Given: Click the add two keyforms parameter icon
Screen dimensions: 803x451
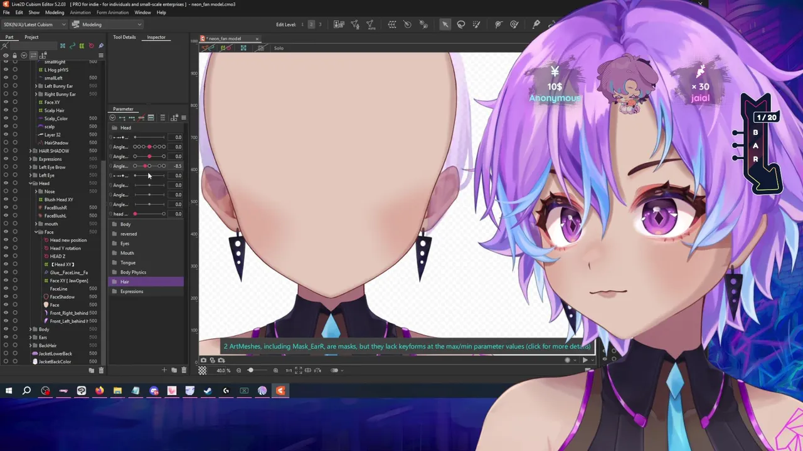Looking at the screenshot, I should click(122, 118).
